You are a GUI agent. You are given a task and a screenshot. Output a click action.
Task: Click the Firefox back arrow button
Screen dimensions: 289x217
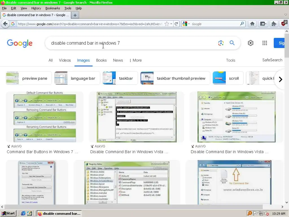pyautogui.click(x=5, y=24)
